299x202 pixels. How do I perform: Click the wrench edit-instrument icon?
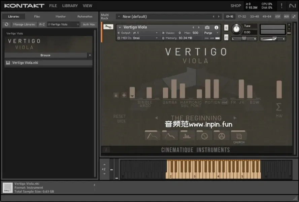coord(108,27)
